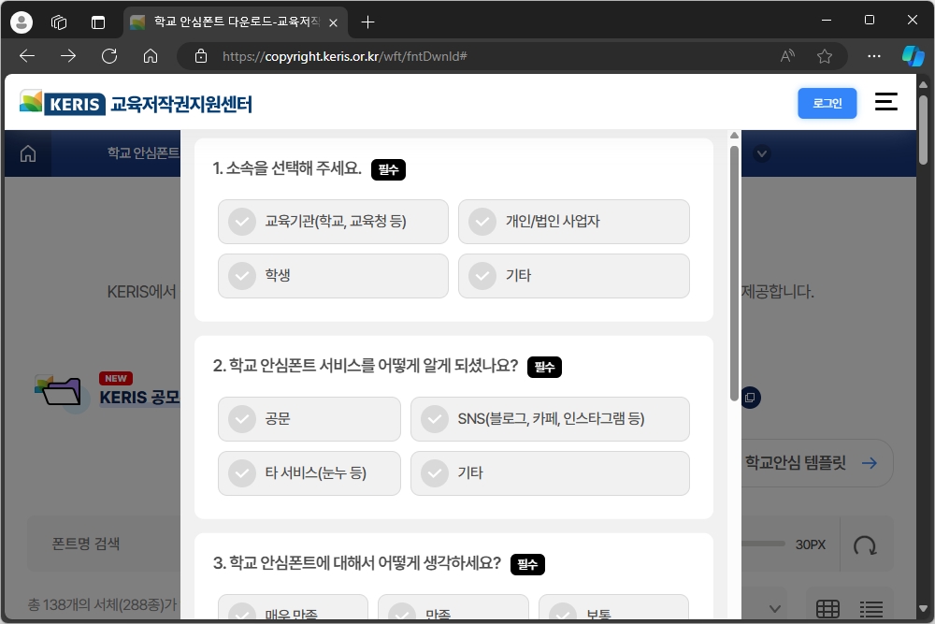Viewport: 935px width, 624px height.
Task: Open the tab actions menu icon
Action: 98,22
